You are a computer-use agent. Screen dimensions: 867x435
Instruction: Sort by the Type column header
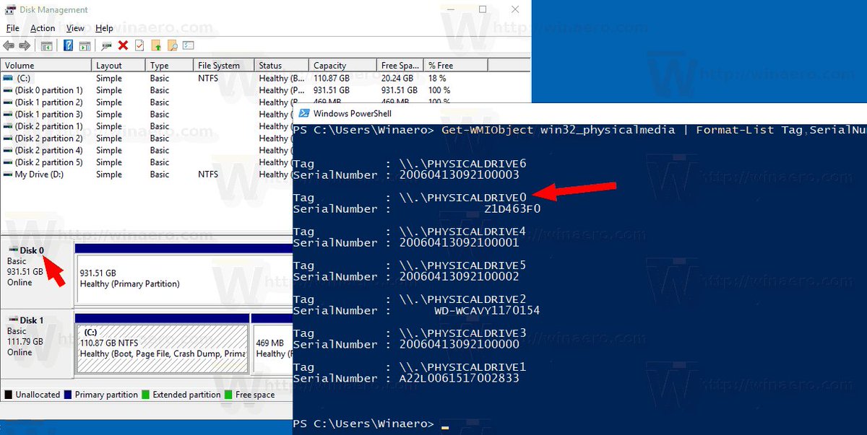[171, 65]
